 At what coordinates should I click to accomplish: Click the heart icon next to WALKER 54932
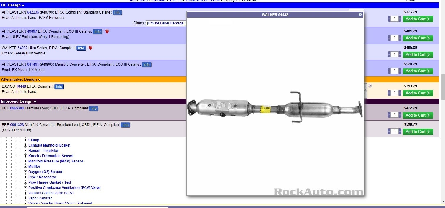coord(91,48)
